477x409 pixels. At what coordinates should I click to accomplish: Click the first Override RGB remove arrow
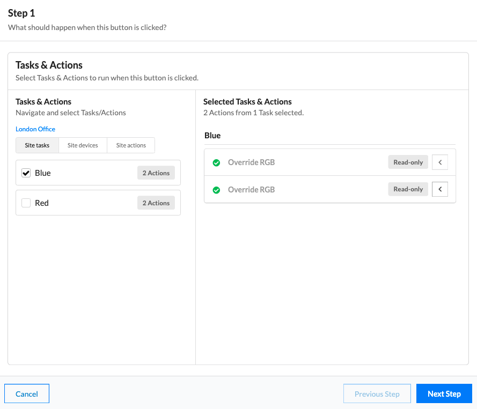[440, 162]
